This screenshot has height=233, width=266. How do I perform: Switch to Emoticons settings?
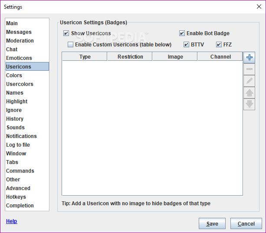point(27,58)
